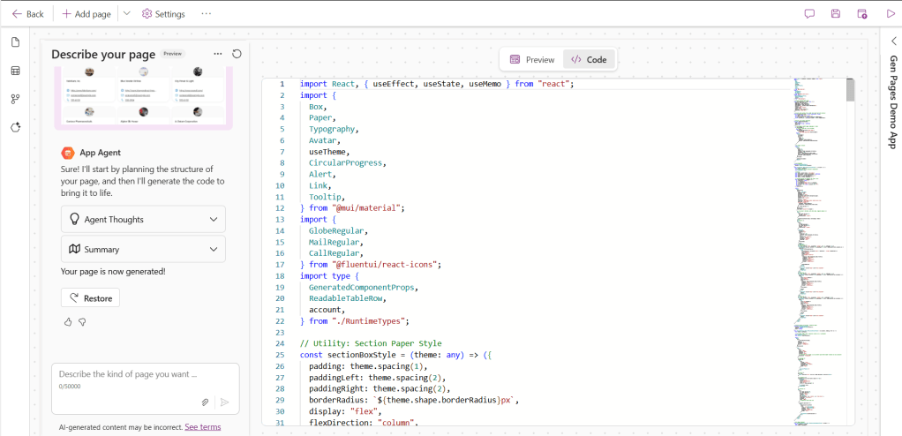Open the top toolbar overflow ellipsis menu
This screenshot has height=436, width=902.
coord(206,14)
